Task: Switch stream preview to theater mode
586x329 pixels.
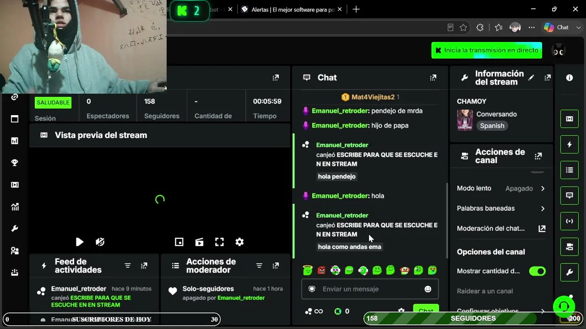Action: pos(199,242)
